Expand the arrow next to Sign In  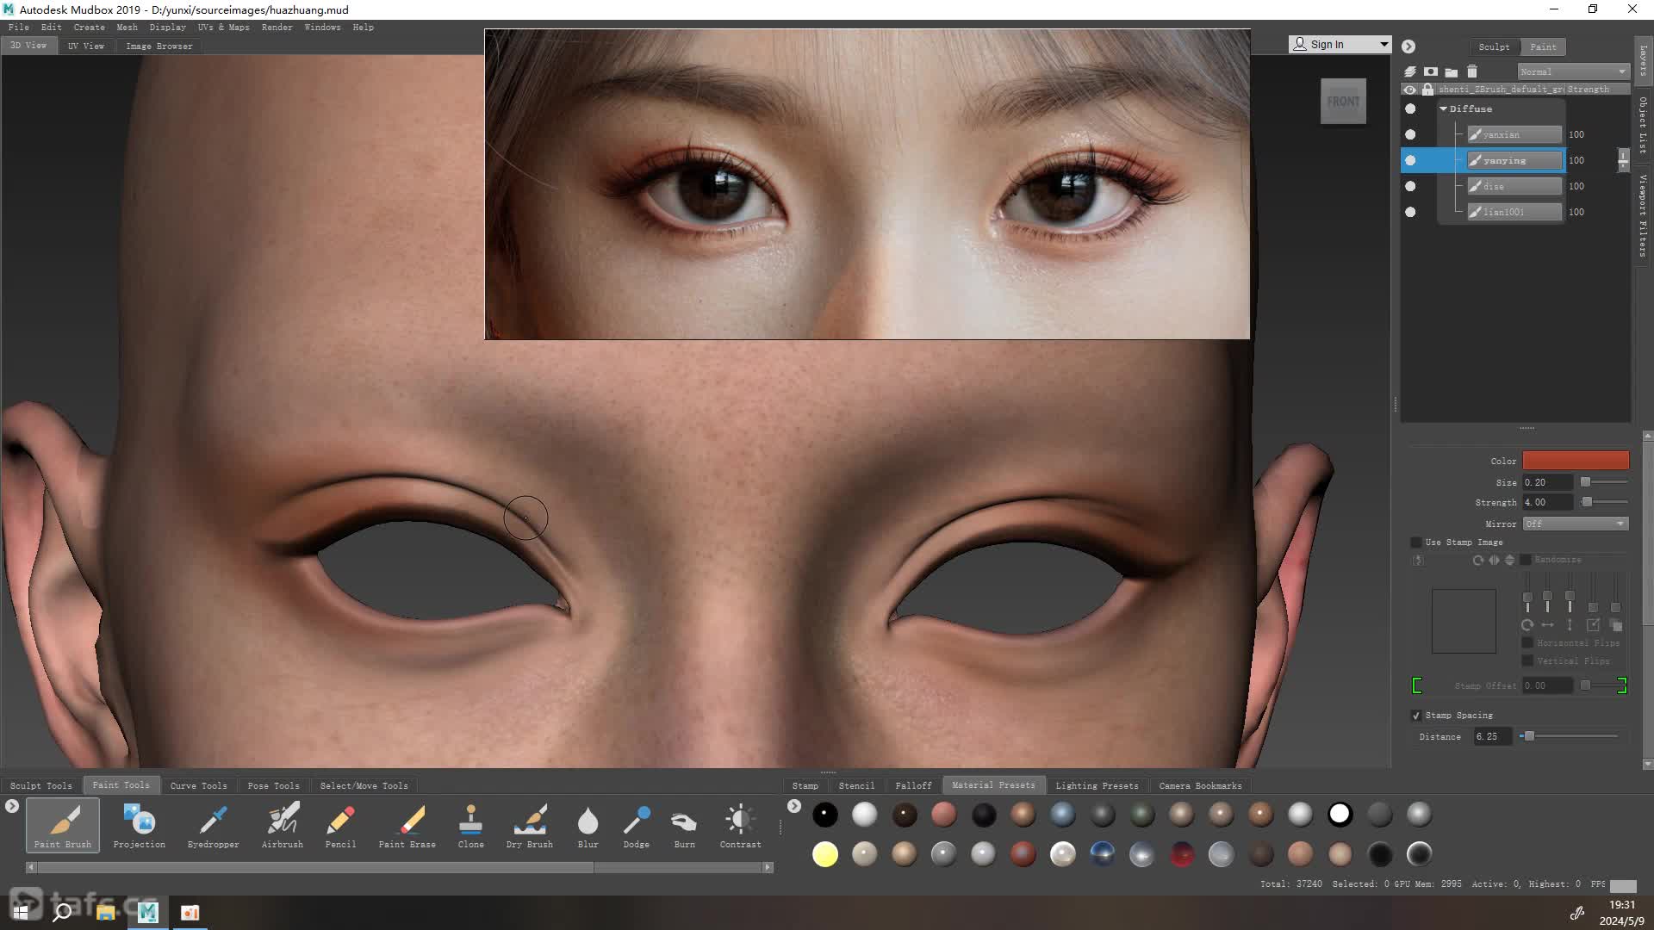click(1408, 46)
